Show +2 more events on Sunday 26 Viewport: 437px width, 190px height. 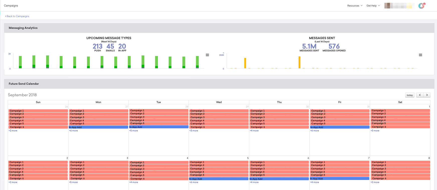[x=13, y=131]
